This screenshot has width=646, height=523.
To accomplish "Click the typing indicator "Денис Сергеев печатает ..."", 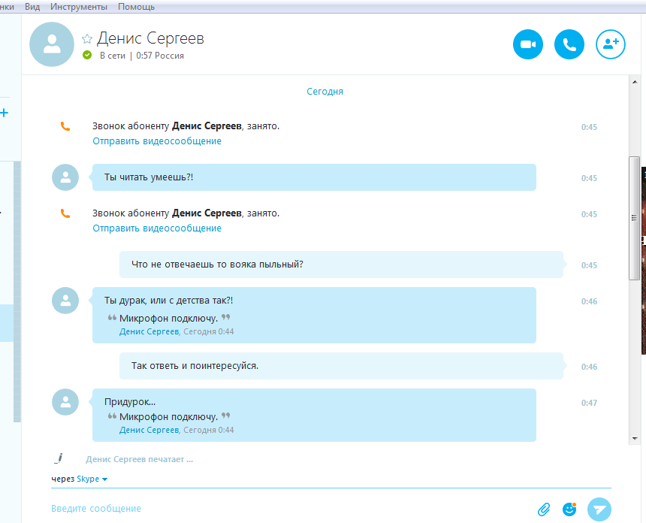I will [x=139, y=459].
